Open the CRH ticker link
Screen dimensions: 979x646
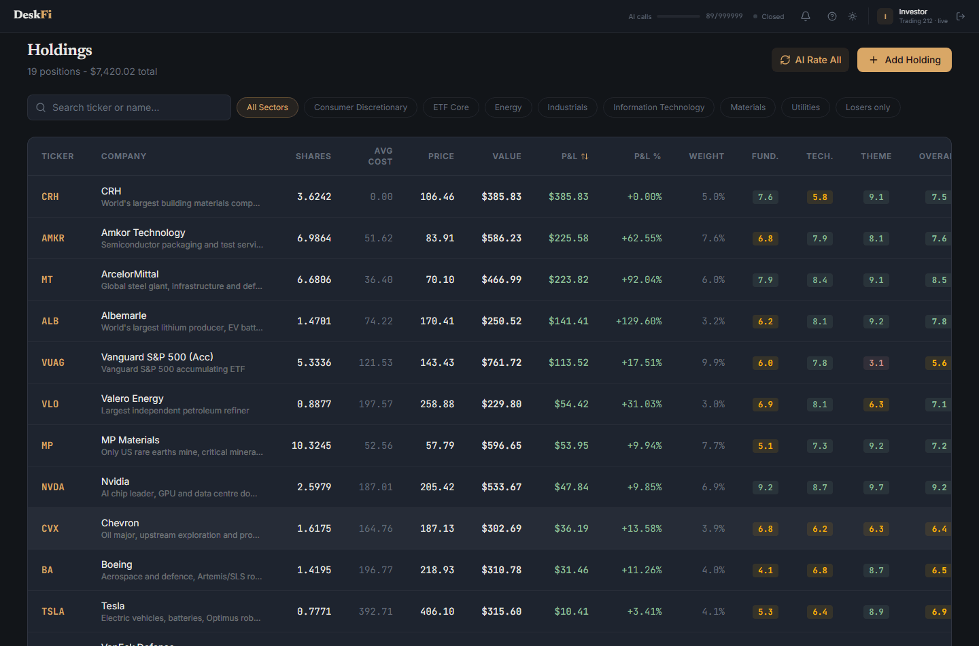click(x=50, y=197)
